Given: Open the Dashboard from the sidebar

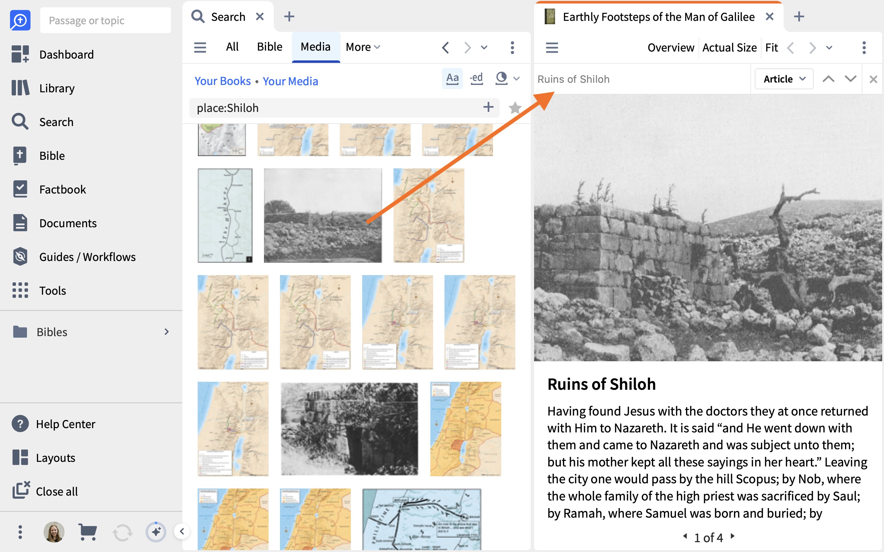Looking at the screenshot, I should (53, 54).
